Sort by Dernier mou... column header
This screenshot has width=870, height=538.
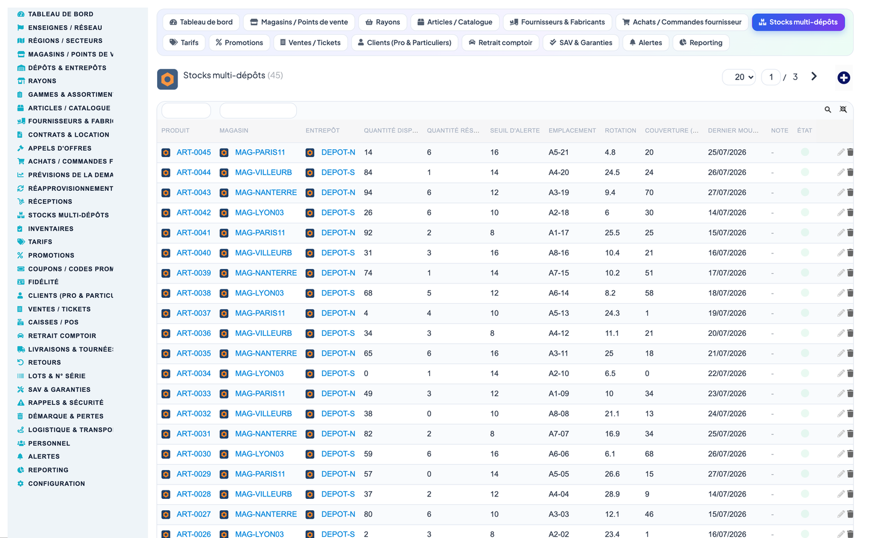click(733, 131)
